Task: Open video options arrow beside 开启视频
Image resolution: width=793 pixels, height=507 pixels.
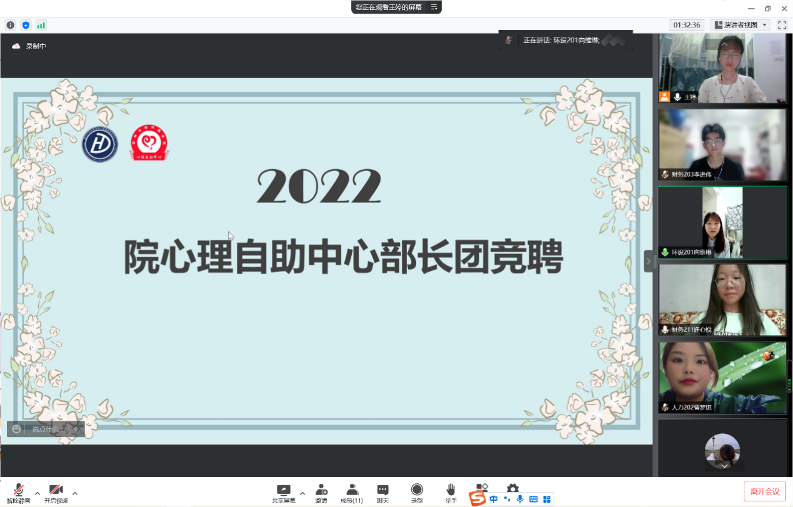Action: pos(75,493)
